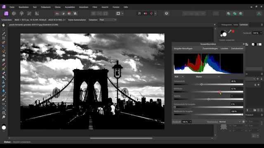Select the white fill colour circle in Farbfelder
Image resolution: width=264 pixels, height=148 pixels.
(x=224, y=35)
